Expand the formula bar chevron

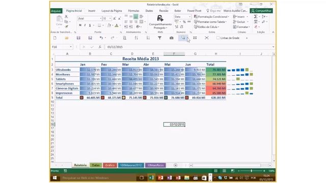pos(273,47)
